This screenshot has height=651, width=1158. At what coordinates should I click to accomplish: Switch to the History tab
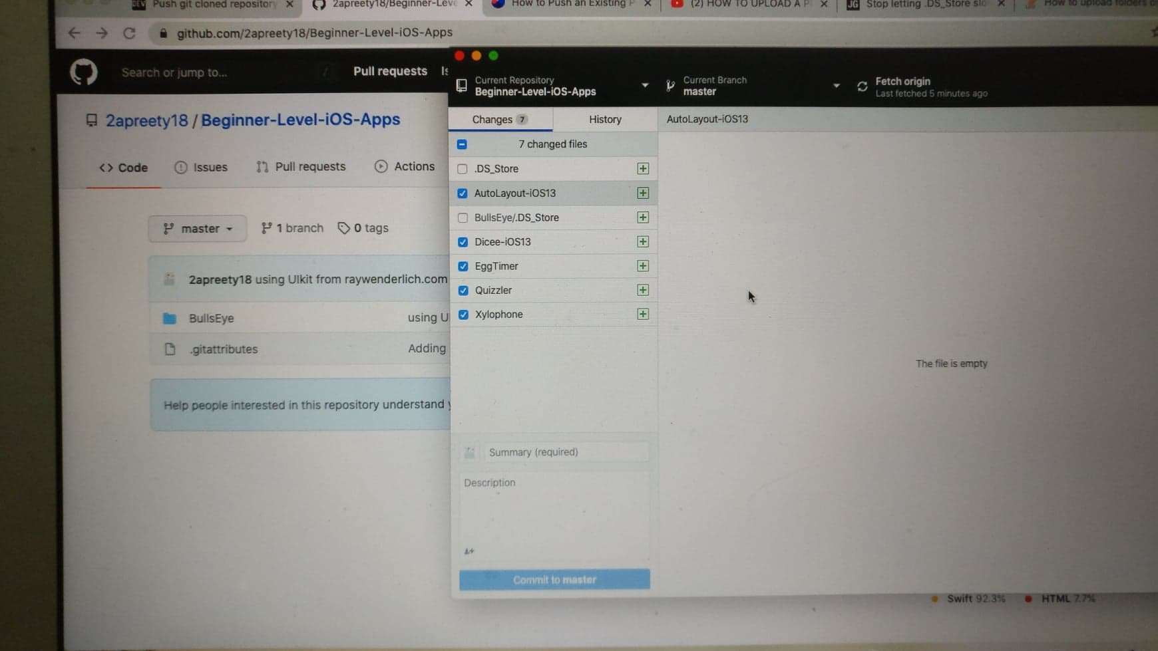pyautogui.click(x=605, y=120)
